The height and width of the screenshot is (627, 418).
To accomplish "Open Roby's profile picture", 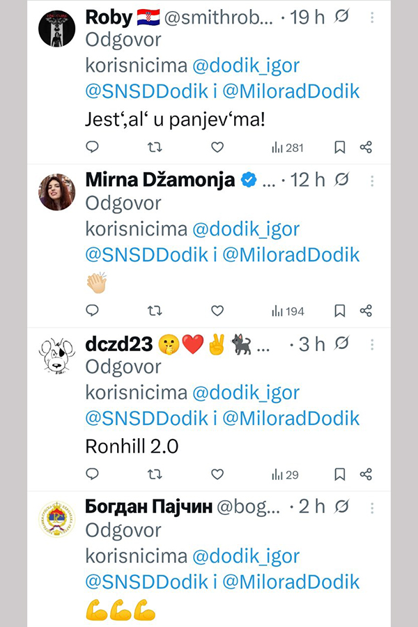I will [x=56, y=29].
